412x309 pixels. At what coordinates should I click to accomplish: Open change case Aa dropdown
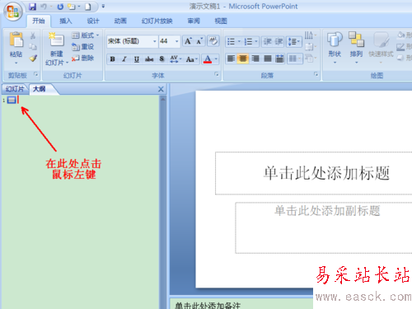point(192,59)
